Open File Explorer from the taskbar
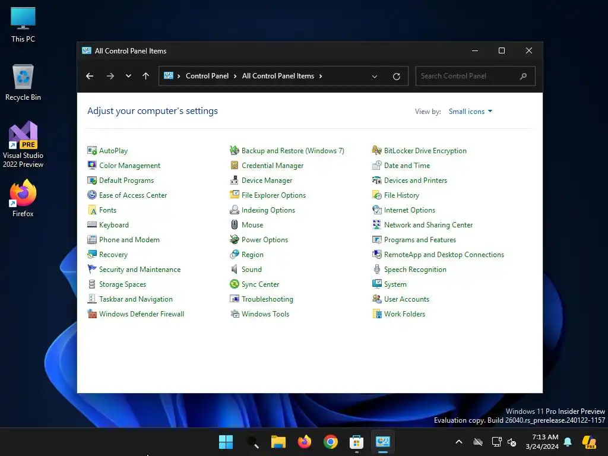This screenshot has width=608, height=456. coord(278,442)
